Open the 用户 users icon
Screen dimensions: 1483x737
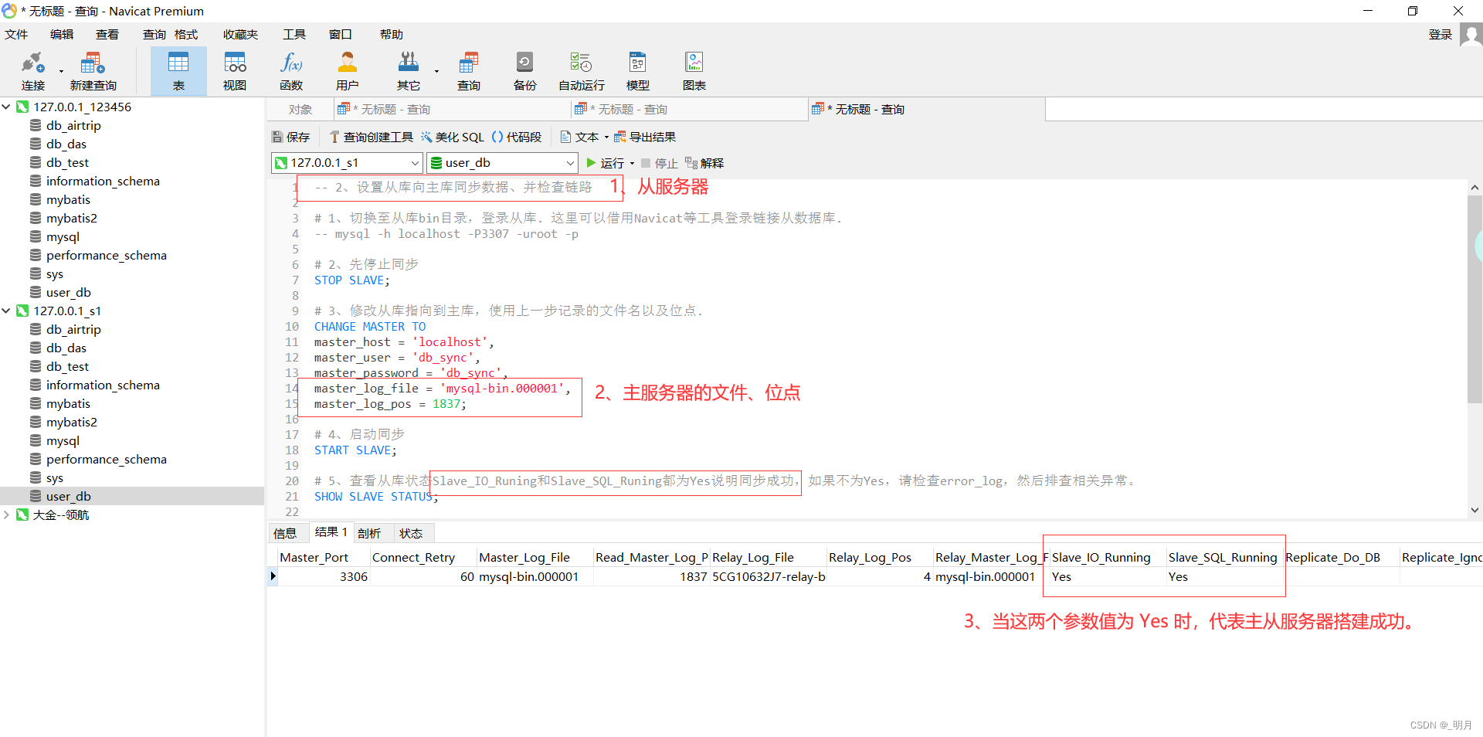coord(348,71)
